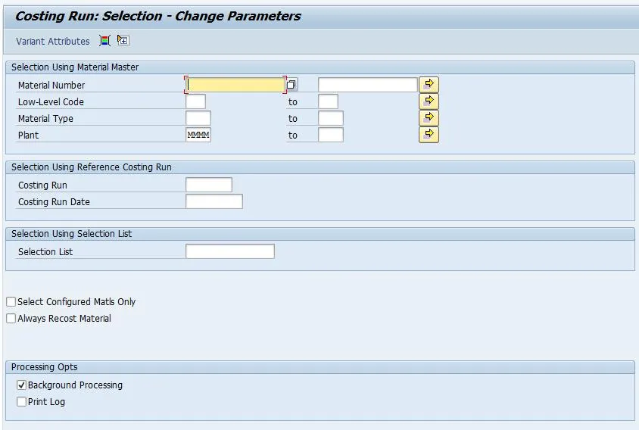Click the Processing Opts group header
639x430 pixels.
point(45,367)
